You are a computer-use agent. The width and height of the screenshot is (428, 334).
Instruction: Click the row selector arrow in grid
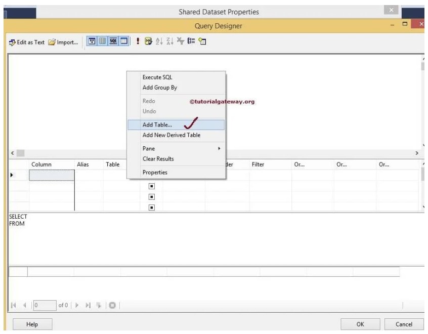click(12, 175)
